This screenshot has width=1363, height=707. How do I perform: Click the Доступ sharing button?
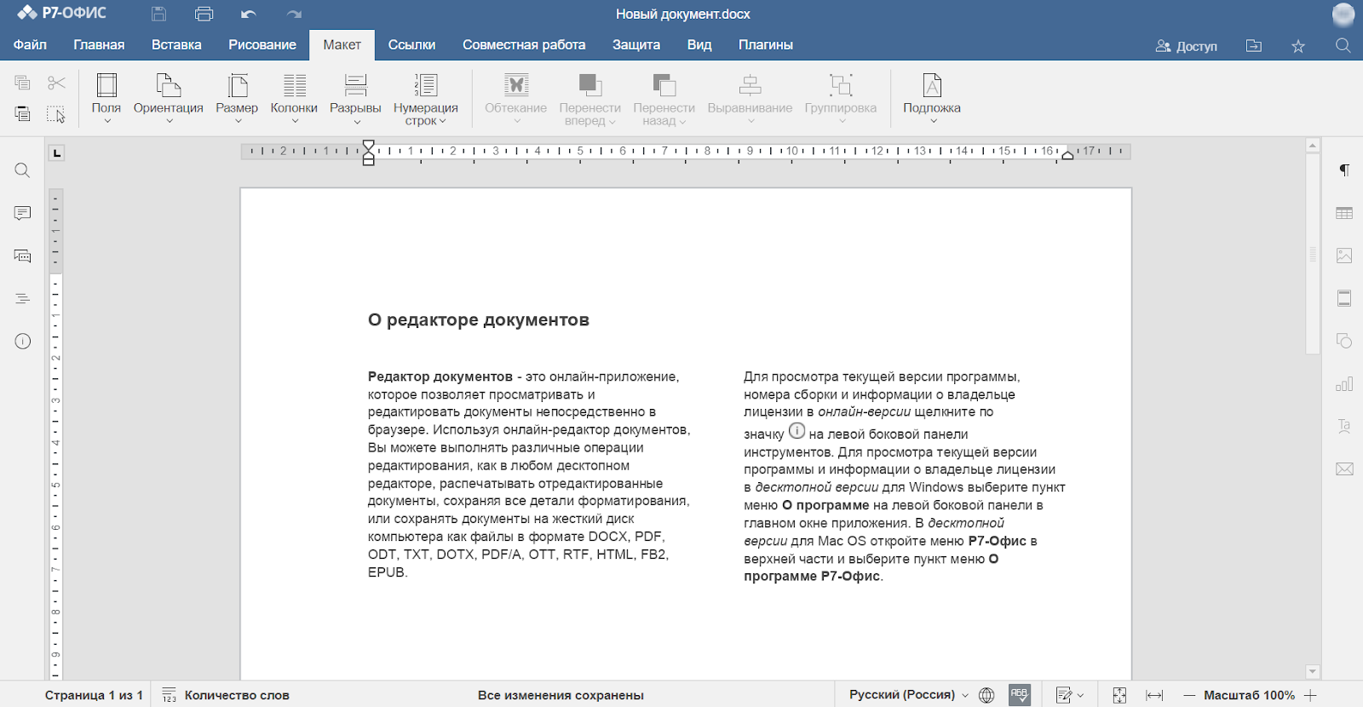pos(1186,46)
